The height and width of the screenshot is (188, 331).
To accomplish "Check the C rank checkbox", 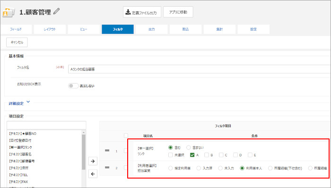I will (221, 155).
